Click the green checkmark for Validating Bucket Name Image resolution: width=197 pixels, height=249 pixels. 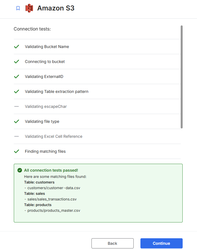tap(17, 47)
